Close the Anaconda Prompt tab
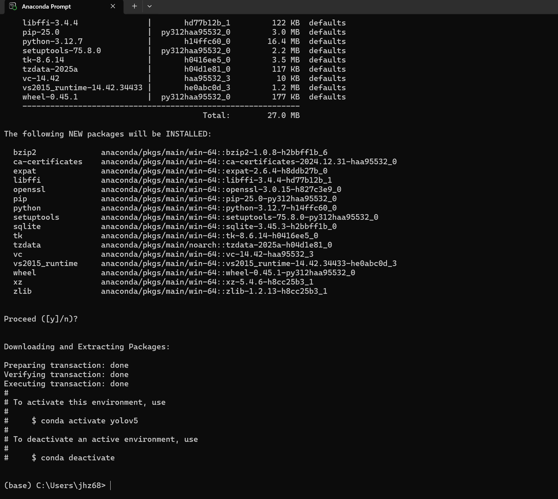This screenshot has width=558, height=499. [113, 6]
